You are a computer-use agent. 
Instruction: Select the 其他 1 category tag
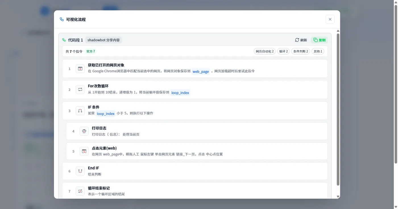318,51
